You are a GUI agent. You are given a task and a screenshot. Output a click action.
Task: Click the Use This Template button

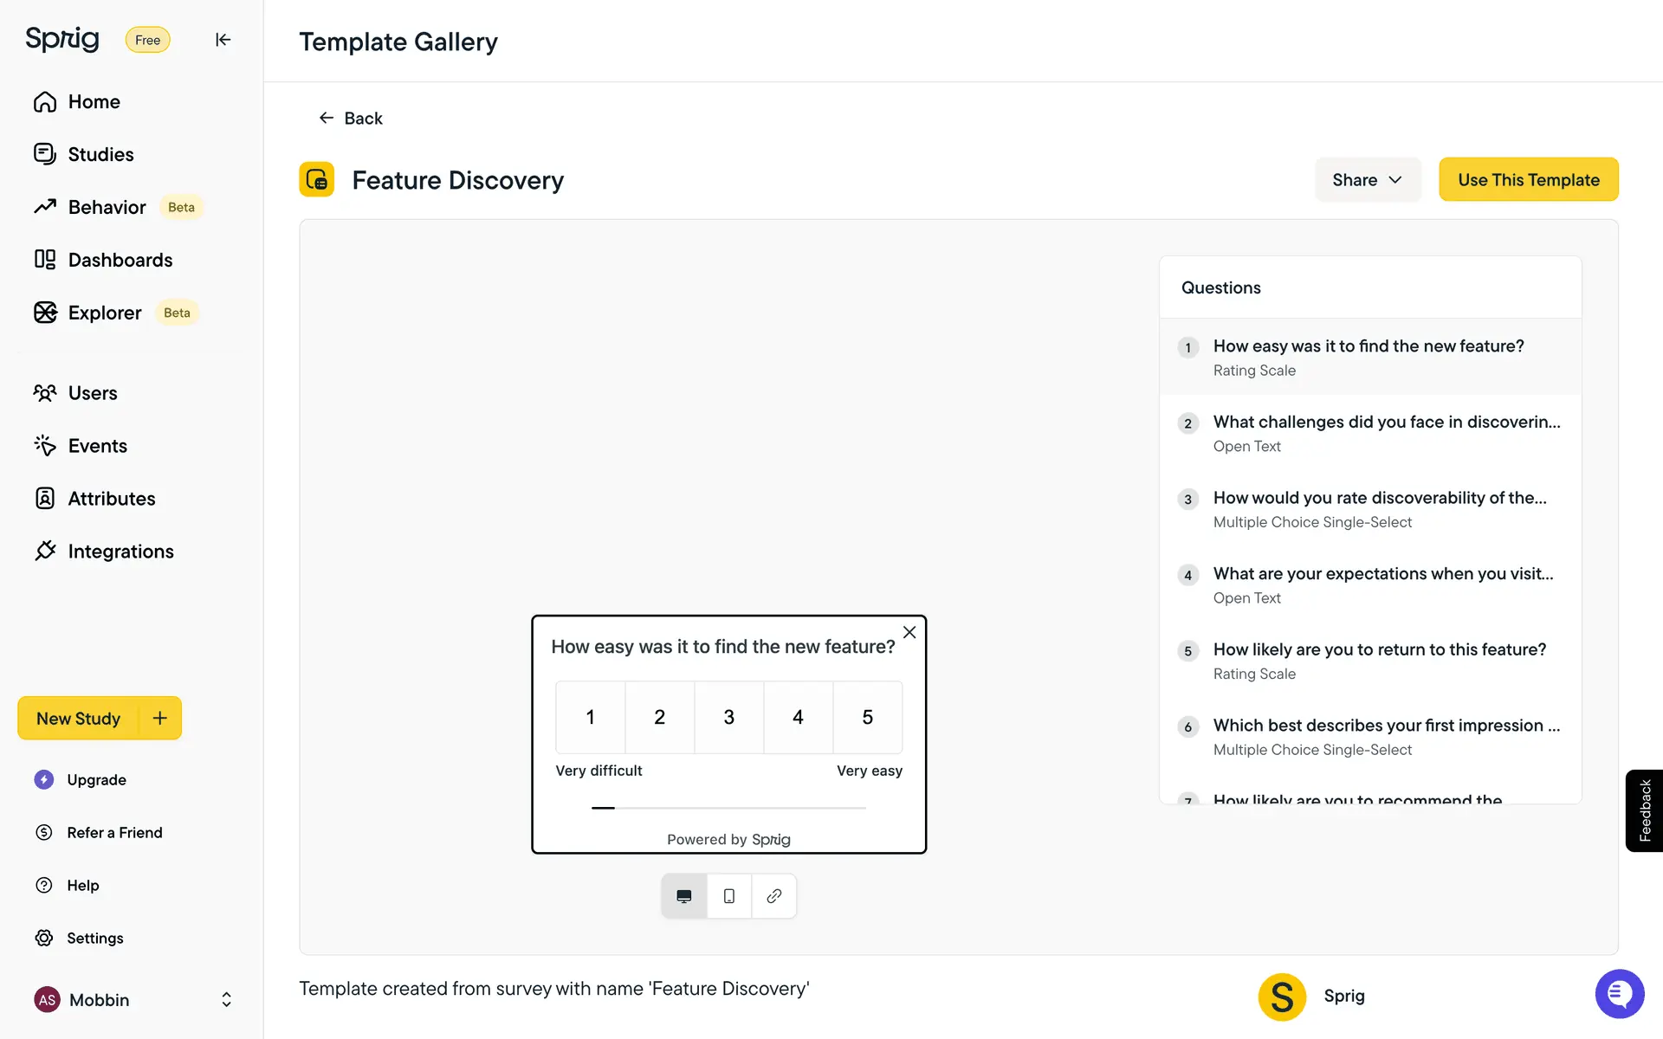[x=1528, y=180]
